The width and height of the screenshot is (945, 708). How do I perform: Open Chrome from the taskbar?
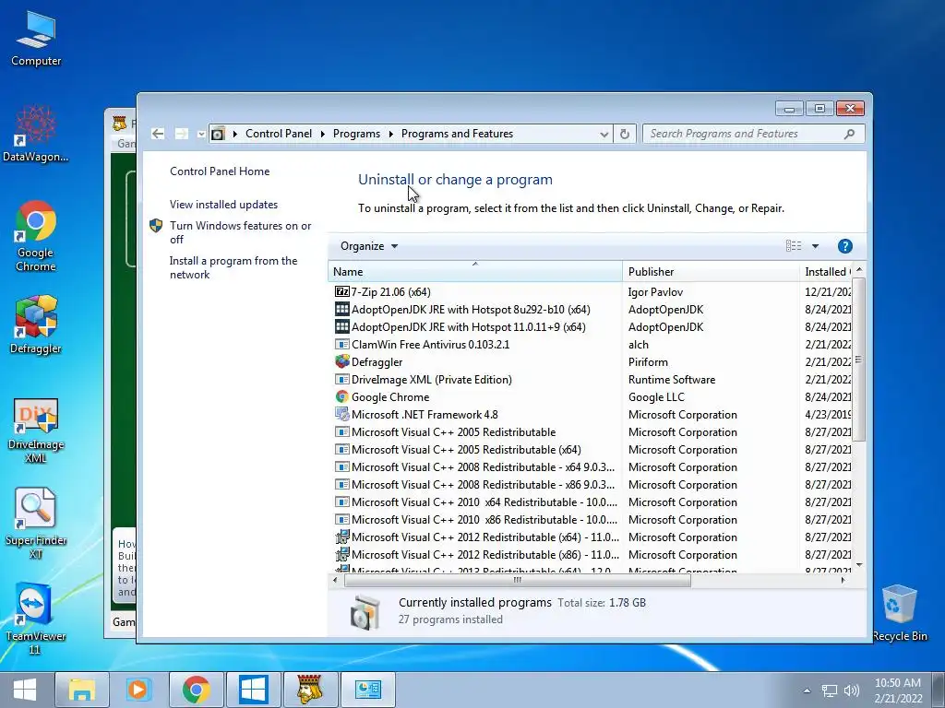tap(196, 690)
